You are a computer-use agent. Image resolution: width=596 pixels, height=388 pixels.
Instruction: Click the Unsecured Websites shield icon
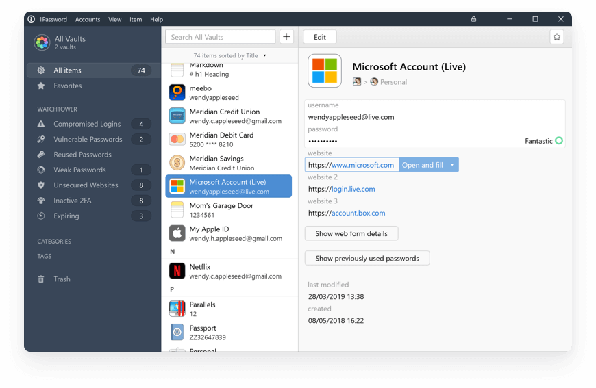[41, 185]
